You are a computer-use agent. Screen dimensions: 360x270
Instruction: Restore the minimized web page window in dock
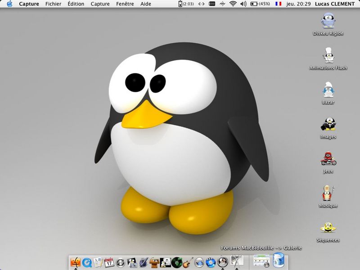[261, 261]
